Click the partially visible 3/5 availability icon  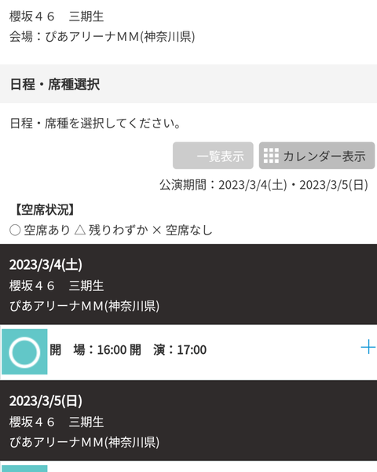pyautogui.click(x=24, y=468)
